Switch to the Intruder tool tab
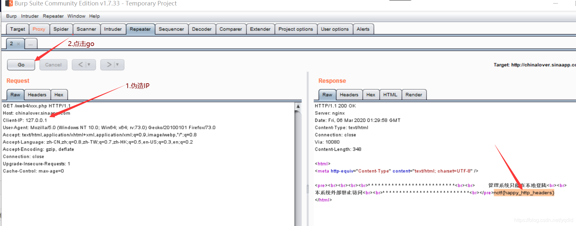The image size is (576, 226). point(113,29)
